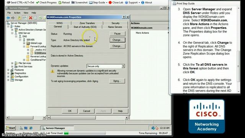Expand More Actions submenu arrow
This screenshot has height=138, width=245.
(x=168, y=33)
